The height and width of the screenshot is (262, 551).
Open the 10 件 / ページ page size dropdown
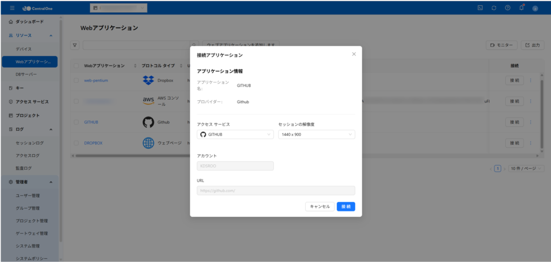pyautogui.click(x=526, y=169)
